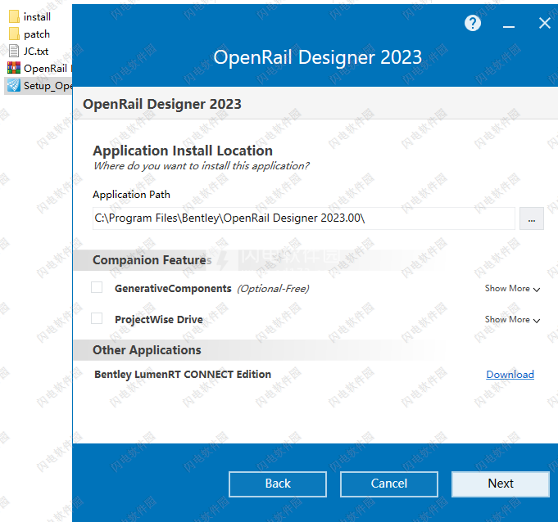Click the patch folder name
The height and width of the screenshot is (522, 558).
[37, 34]
